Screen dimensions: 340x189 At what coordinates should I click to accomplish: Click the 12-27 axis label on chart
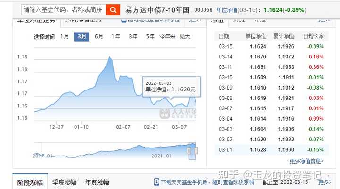[x=56, y=127]
